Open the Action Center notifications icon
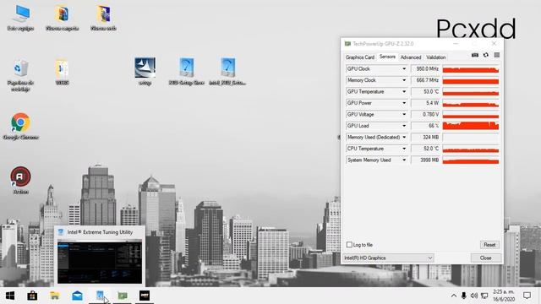 tap(527, 296)
